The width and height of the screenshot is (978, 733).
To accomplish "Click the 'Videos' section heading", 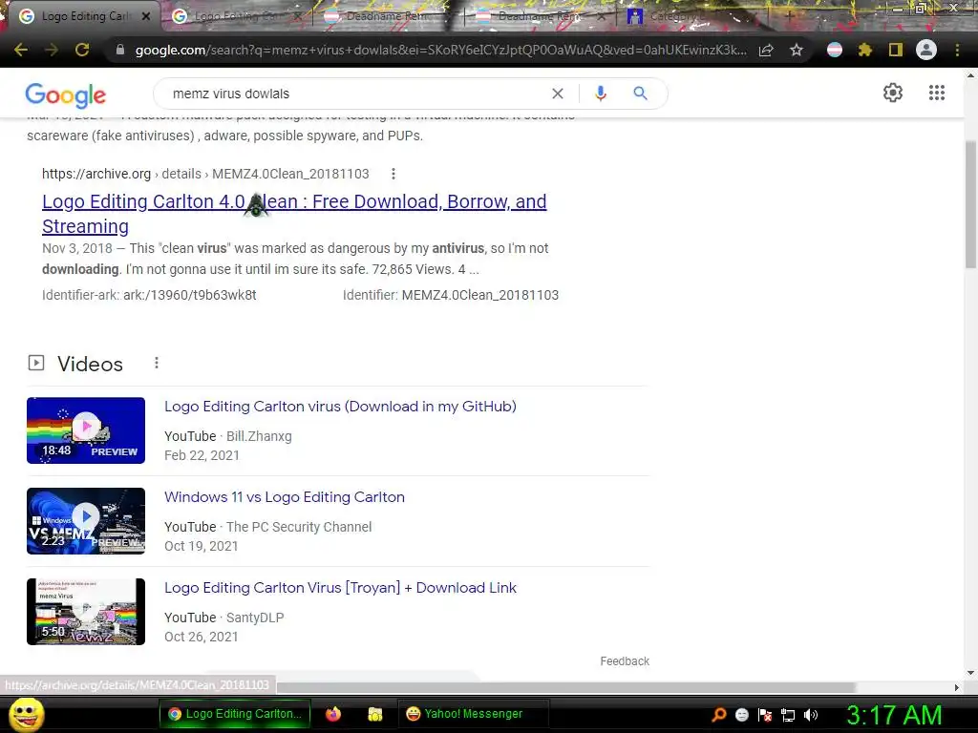I will (x=90, y=364).
